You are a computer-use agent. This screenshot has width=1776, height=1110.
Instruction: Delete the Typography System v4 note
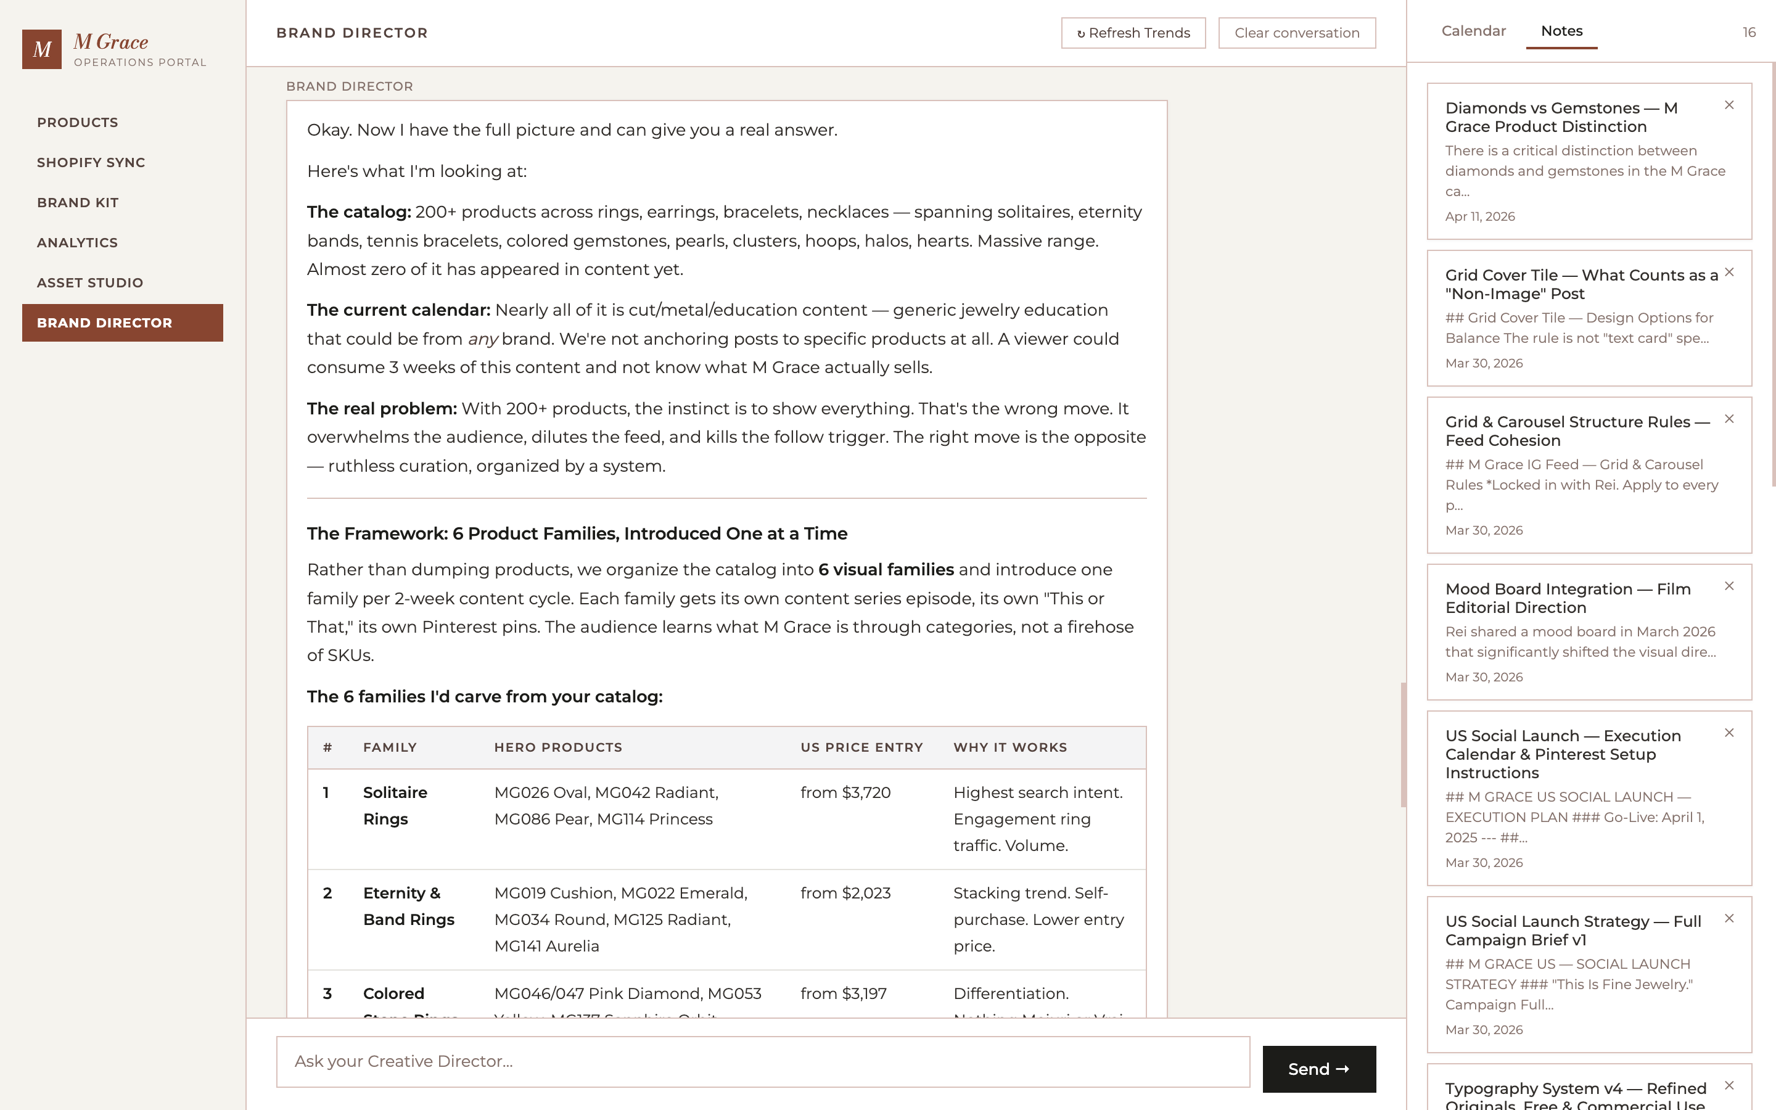pyautogui.click(x=1729, y=1085)
